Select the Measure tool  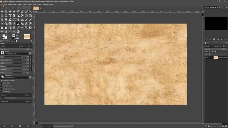[22, 28]
